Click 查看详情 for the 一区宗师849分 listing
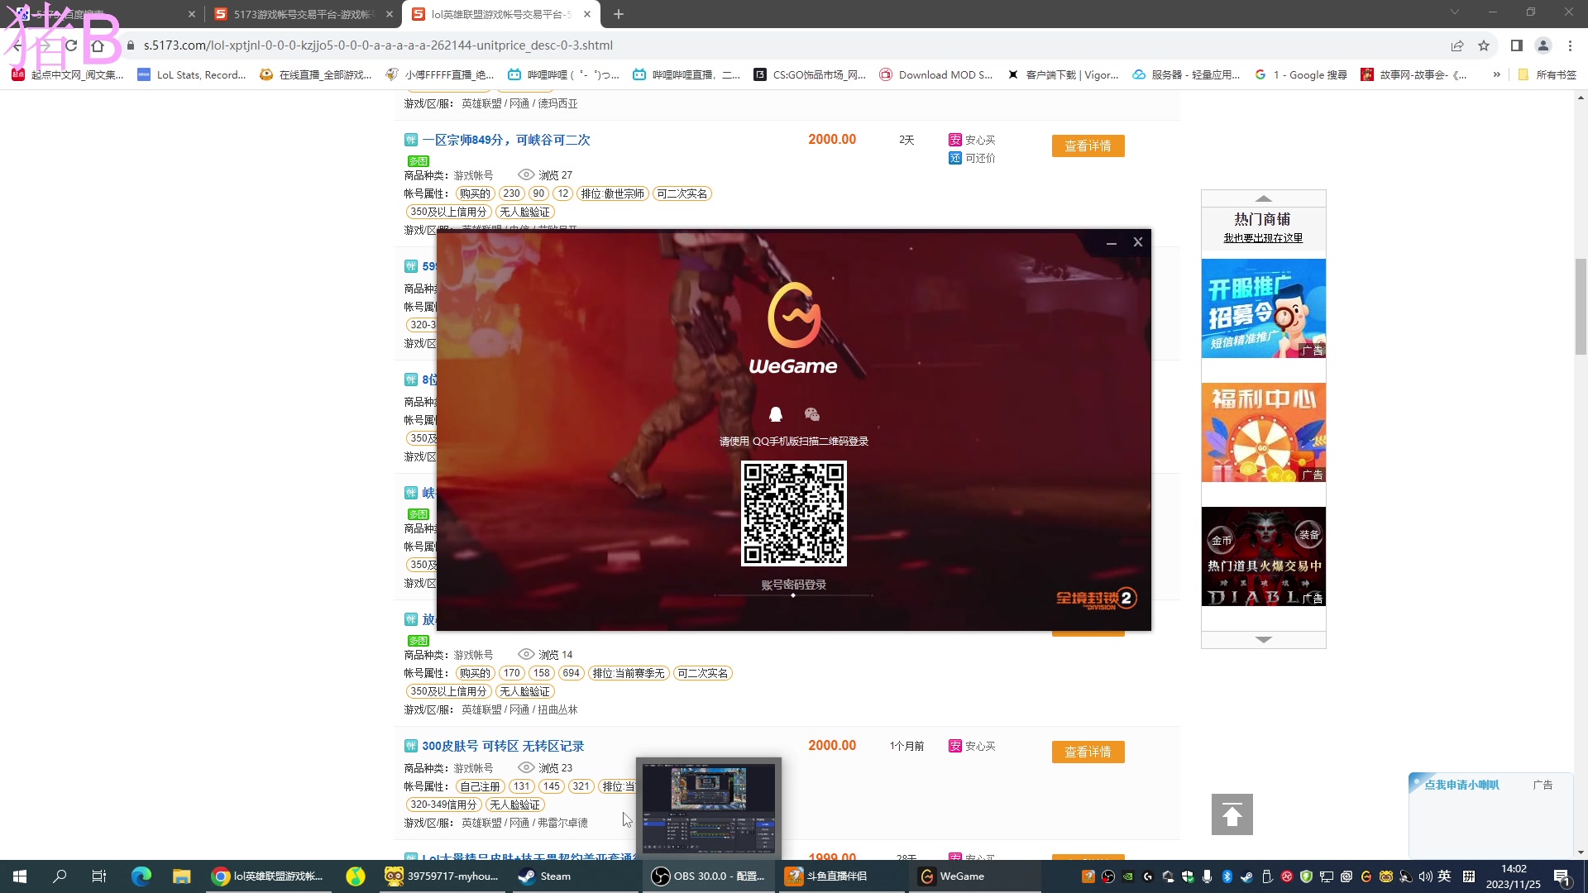 click(x=1088, y=146)
